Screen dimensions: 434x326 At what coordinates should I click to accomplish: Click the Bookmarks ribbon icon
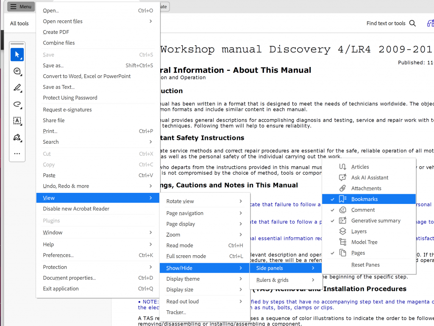342,199
